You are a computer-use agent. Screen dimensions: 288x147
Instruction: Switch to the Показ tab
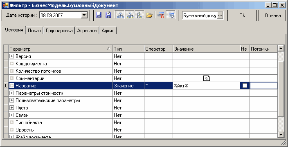34,31
